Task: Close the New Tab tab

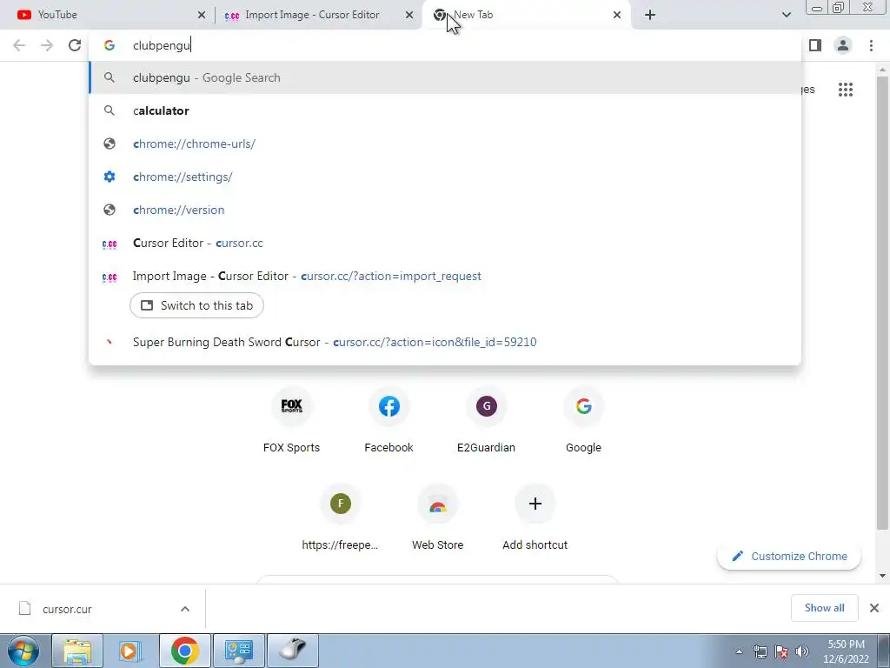Action: [617, 16]
